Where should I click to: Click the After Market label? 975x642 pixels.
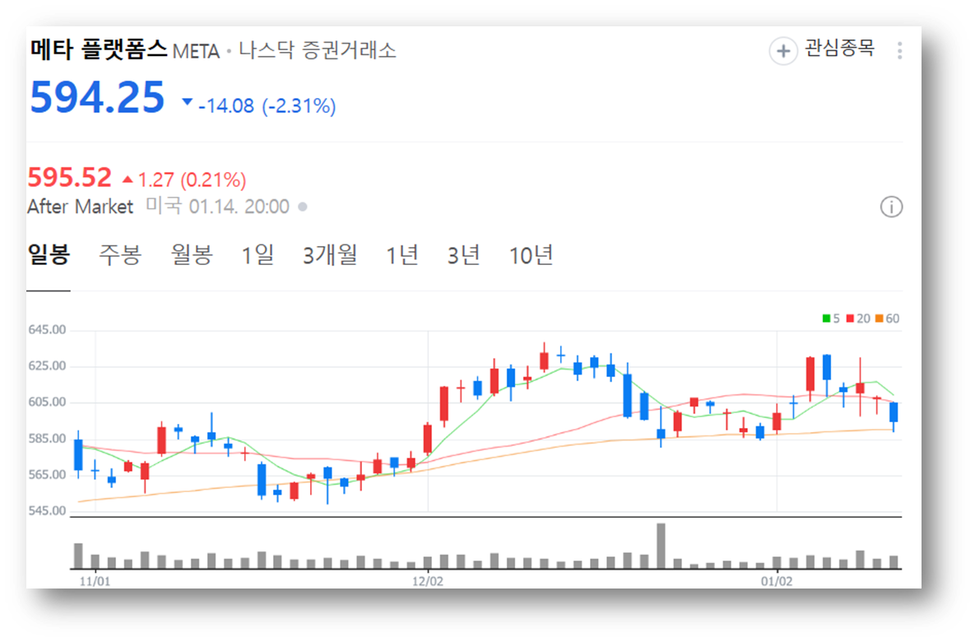pyautogui.click(x=80, y=207)
